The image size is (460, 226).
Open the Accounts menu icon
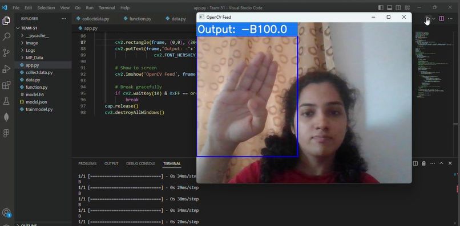tap(6, 212)
